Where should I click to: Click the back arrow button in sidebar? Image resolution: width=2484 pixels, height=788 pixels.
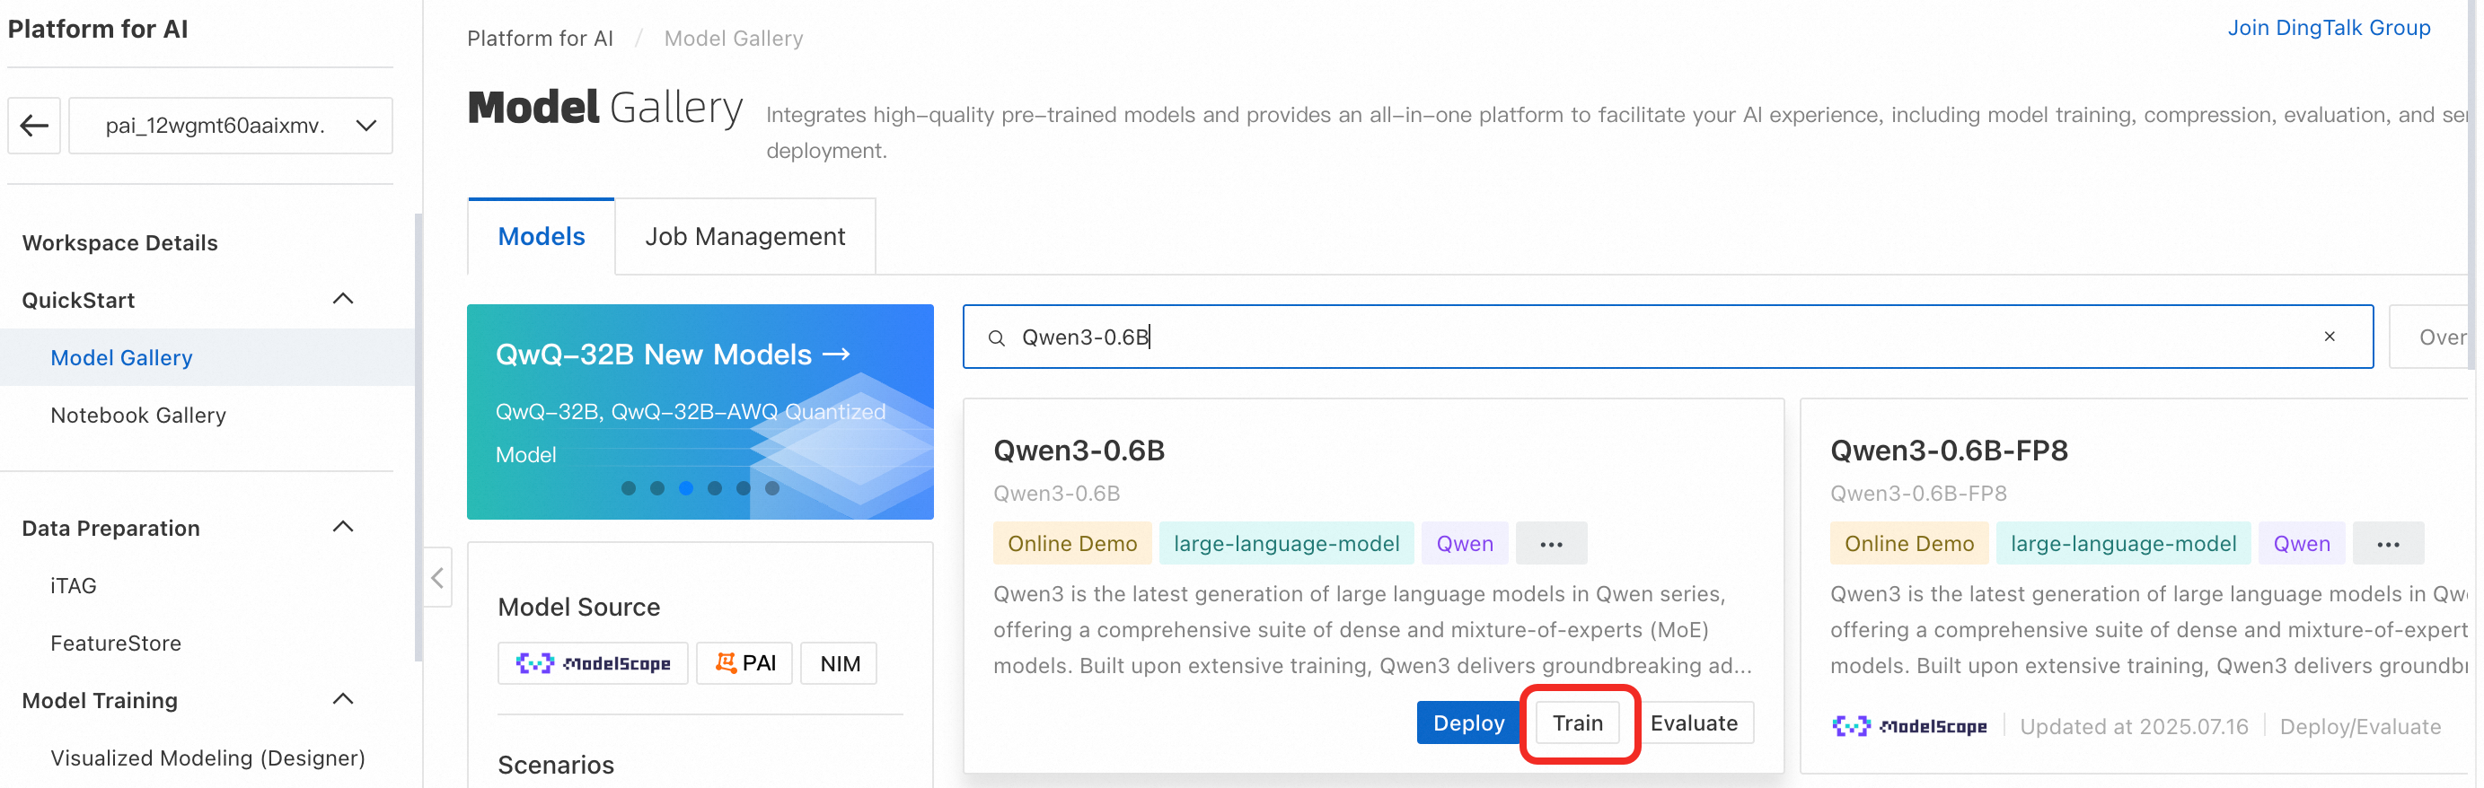(35, 126)
